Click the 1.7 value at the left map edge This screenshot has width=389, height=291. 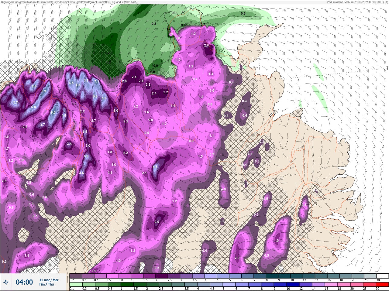6,149
